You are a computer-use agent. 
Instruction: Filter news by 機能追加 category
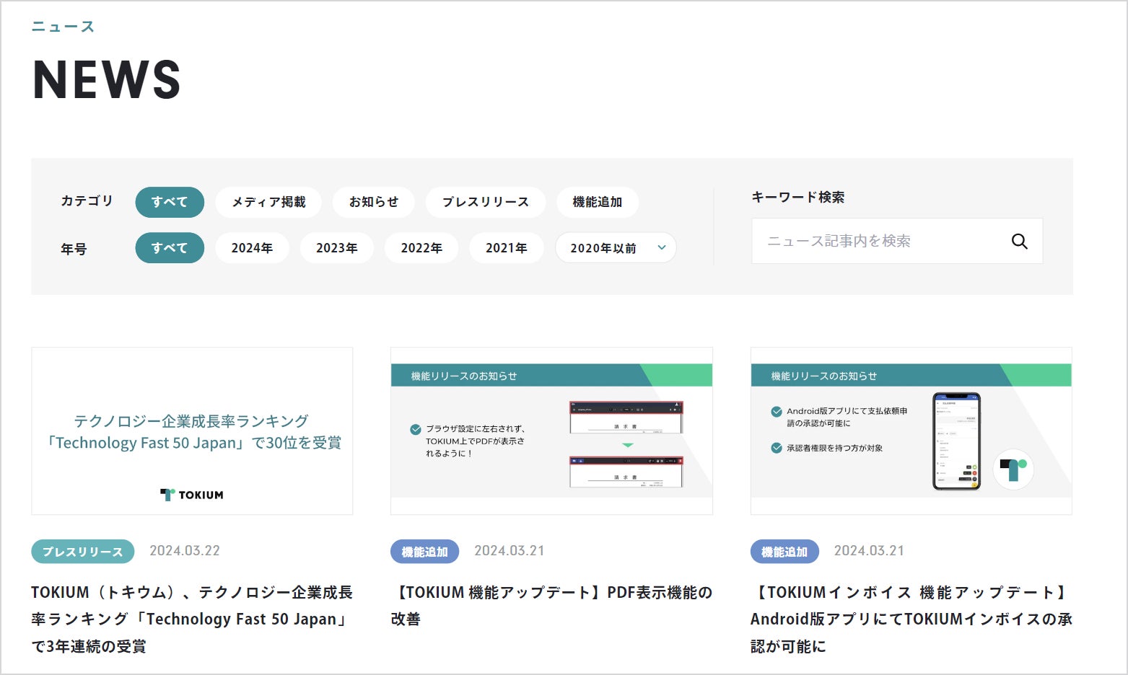[598, 202]
